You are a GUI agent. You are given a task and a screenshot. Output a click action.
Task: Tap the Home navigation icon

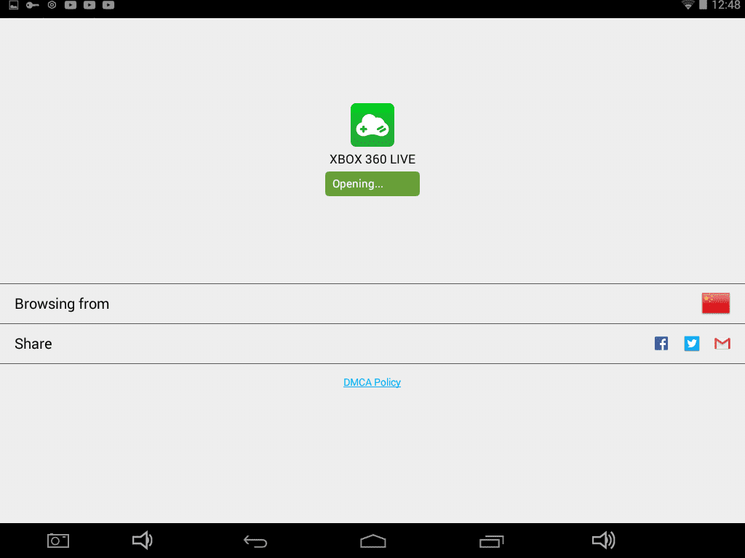tap(373, 541)
